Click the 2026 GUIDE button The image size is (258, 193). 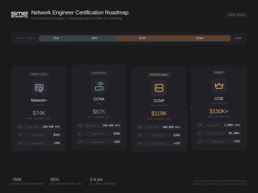click(237, 15)
